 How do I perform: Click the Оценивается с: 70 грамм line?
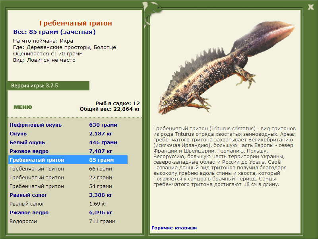48,54
